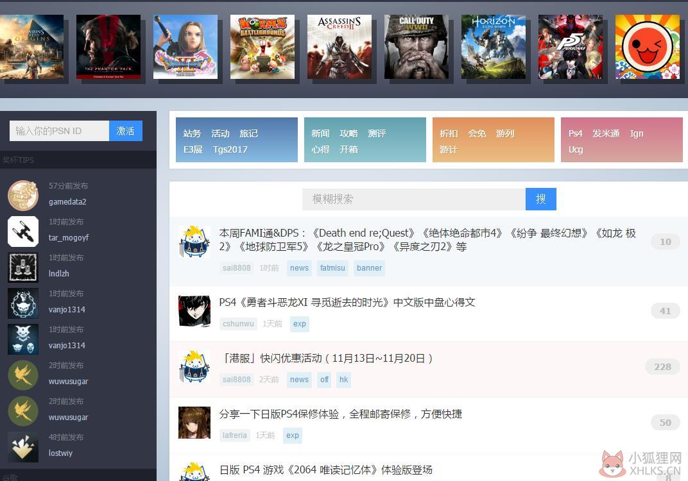Open the 本周FAMI通&DPS post title

(x=427, y=240)
